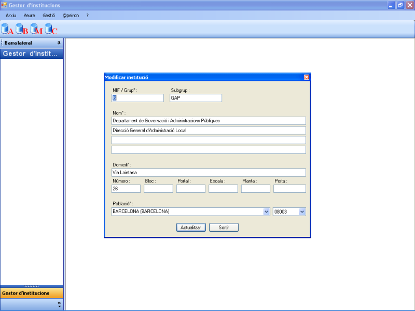Click the Porta input field
Screen dimensions: 415x311
point(289,189)
